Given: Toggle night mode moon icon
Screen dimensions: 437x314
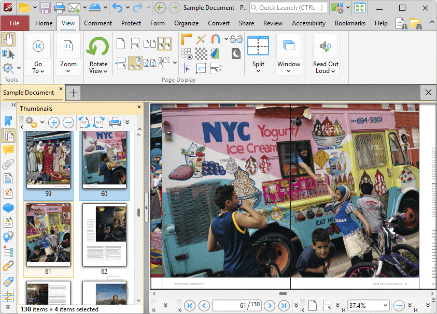Looking at the screenshot, I should click(x=236, y=53).
